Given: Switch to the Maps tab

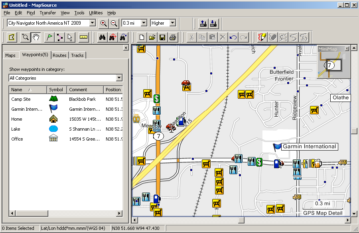Looking at the screenshot, I should click(x=10, y=55).
